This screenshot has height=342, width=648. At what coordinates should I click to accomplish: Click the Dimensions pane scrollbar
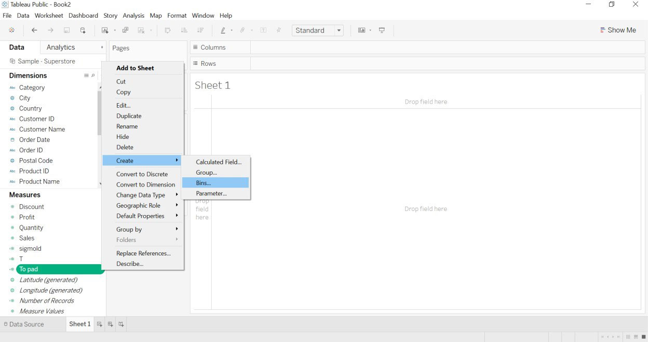pos(100,113)
